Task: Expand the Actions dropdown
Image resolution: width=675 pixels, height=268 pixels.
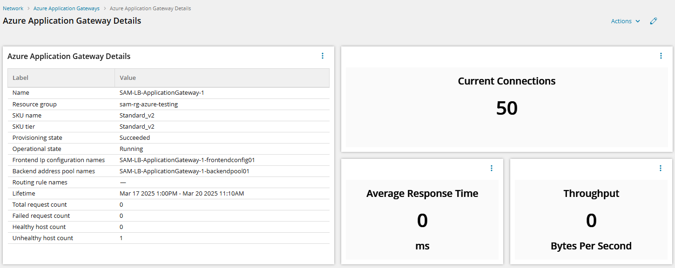Action: [626, 21]
